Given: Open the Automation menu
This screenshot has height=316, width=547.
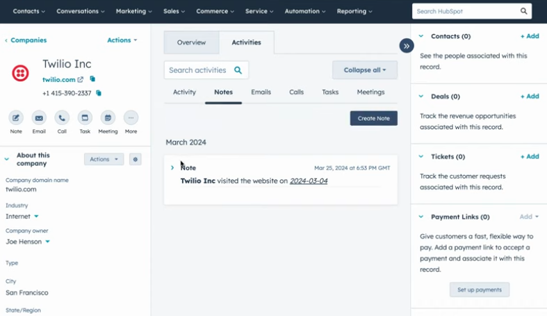Looking at the screenshot, I should coord(305,11).
